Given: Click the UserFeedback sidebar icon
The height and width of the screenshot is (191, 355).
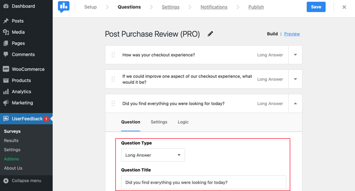Looking at the screenshot, I should 6,118.
